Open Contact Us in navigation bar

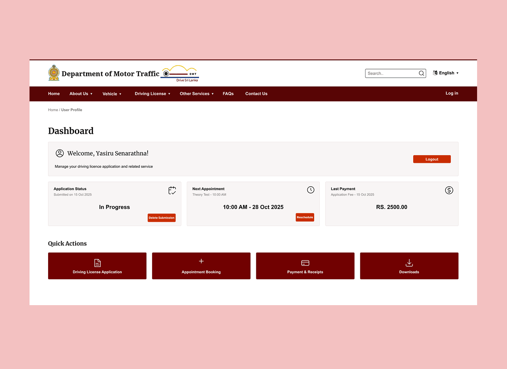click(x=256, y=94)
